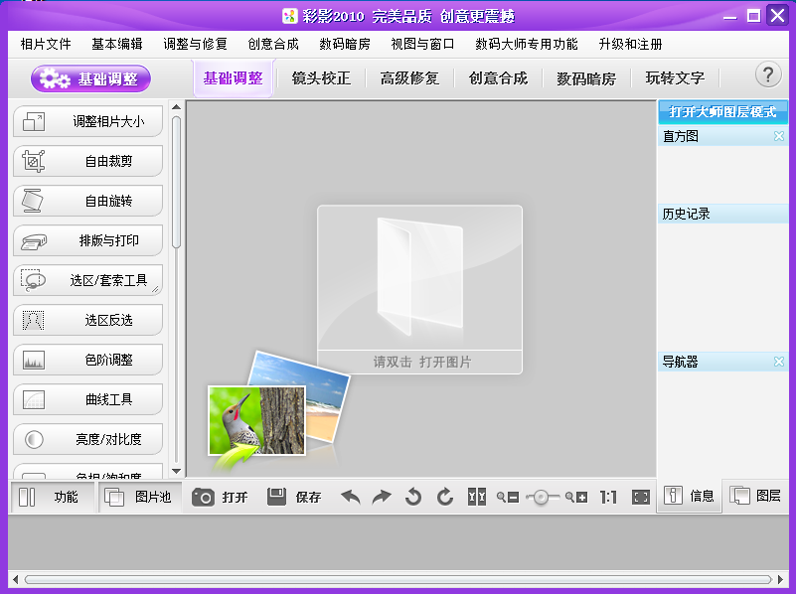Click the redo arrow icon
This screenshot has width=796, height=594.
[x=382, y=497]
